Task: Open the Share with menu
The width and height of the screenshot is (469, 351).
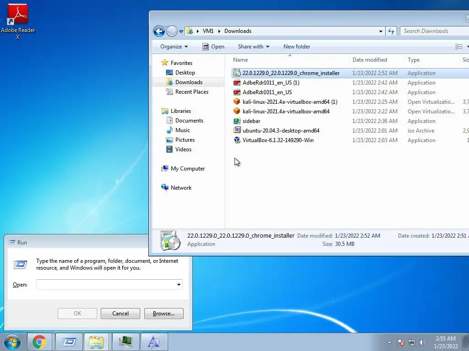Action: point(254,47)
